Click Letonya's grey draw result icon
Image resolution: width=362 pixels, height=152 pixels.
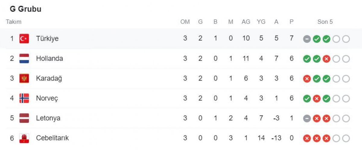pos(307,119)
